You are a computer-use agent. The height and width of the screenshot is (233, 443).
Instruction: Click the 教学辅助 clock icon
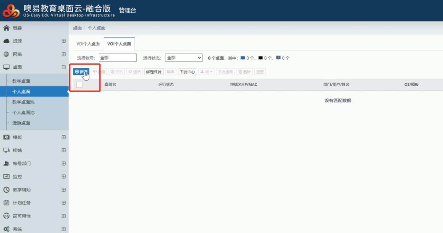click(x=6, y=190)
